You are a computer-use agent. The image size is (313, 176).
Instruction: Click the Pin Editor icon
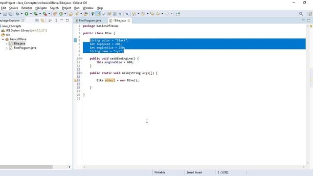tap(178, 14)
